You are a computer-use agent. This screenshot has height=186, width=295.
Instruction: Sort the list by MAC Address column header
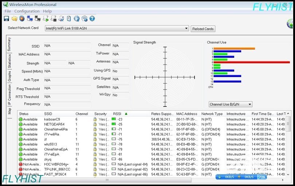pos(186,114)
